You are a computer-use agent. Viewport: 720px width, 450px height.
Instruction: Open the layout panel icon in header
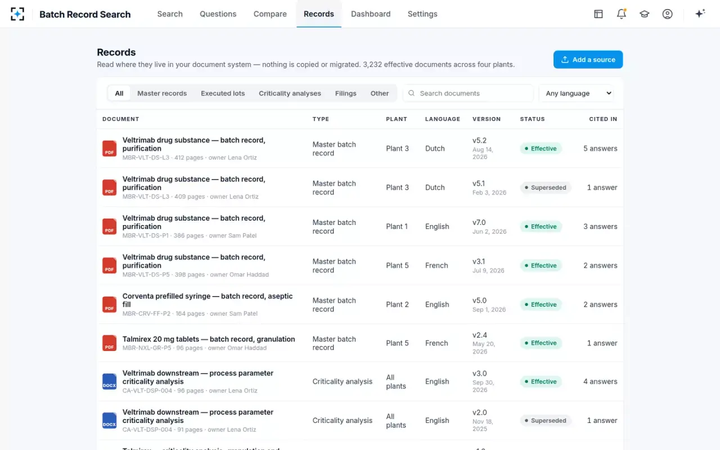[x=598, y=14]
